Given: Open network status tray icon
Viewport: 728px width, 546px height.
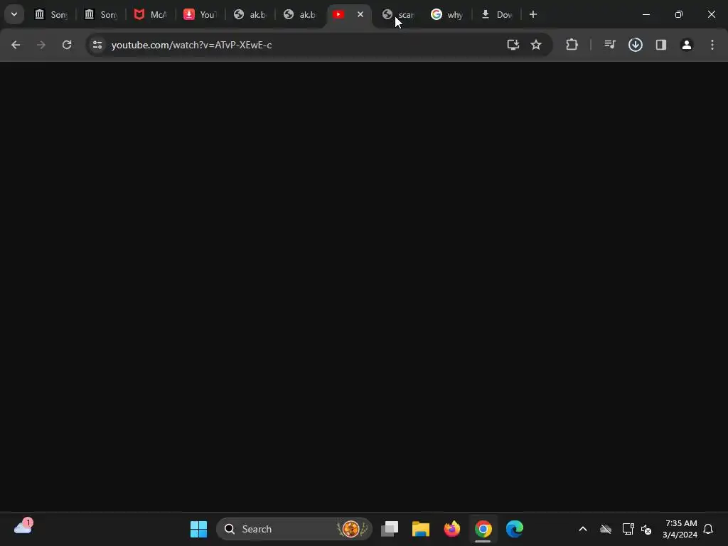Looking at the screenshot, I should coord(628,529).
